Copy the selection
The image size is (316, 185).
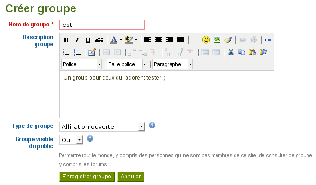(242, 52)
